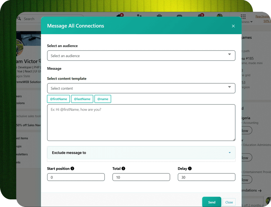The width and height of the screenshot is (271, 207).
Task: Focus the message text area
Action: point(141,123)
